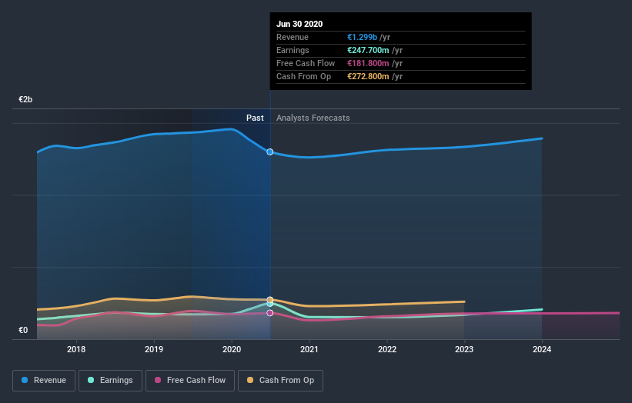The width and height of the screenshot is (632, 403).
Task: Click the Free Cash Flow row label in tooltip
Action: coord(306,63)
